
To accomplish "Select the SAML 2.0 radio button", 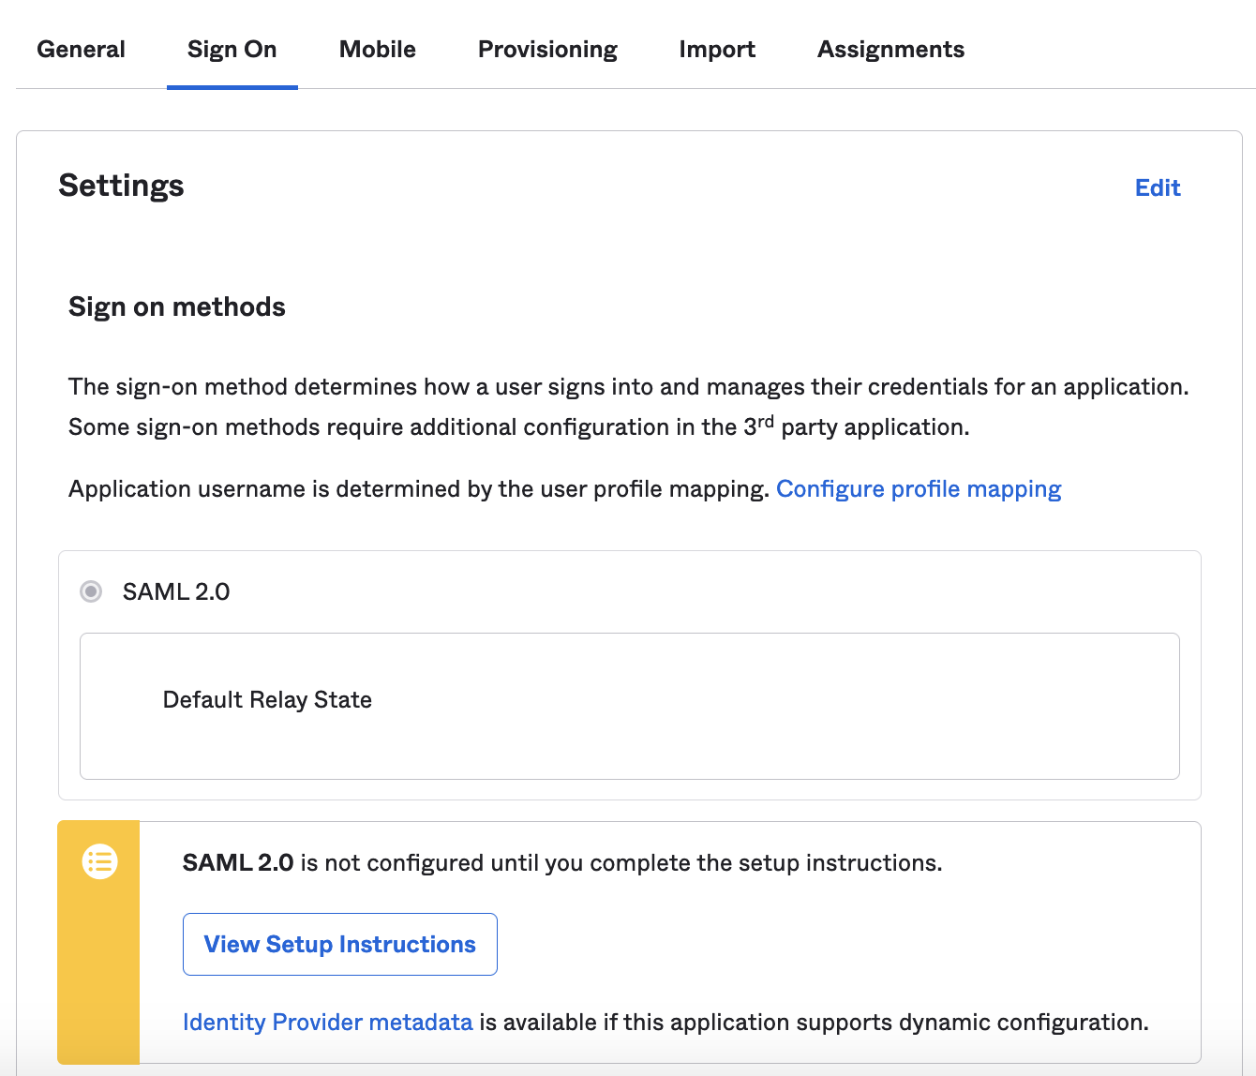I will (x=91, y=591).
